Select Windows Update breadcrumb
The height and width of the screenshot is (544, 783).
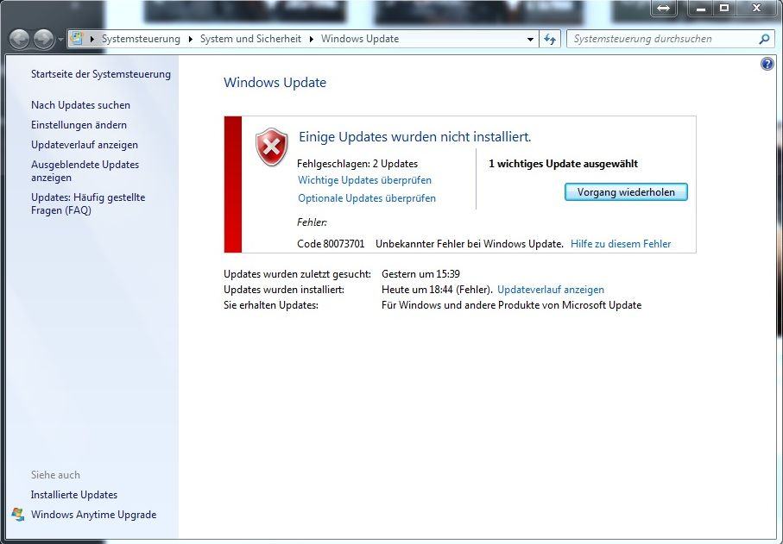click(360, 39)
